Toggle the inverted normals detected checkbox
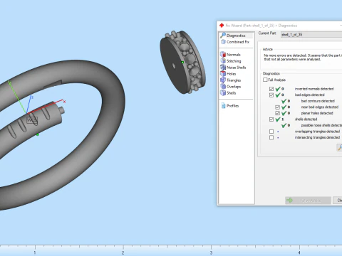The height and width of the screenshot is (256, 342). [x=271, y=89]
